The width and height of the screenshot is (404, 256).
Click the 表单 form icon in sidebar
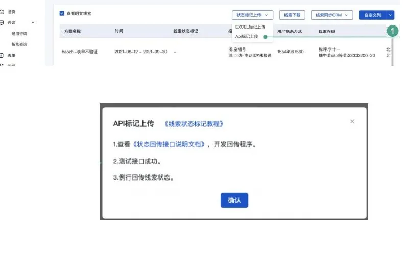(x=2, y=55)
